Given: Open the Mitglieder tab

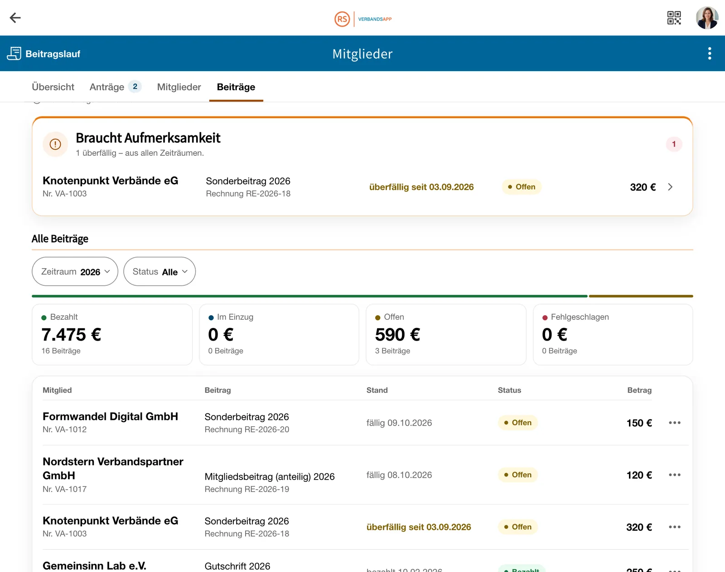Looking at the screenshot, I should (179, 87).
